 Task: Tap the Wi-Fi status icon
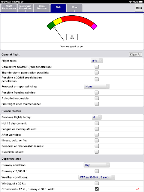(x=130, y=1)
